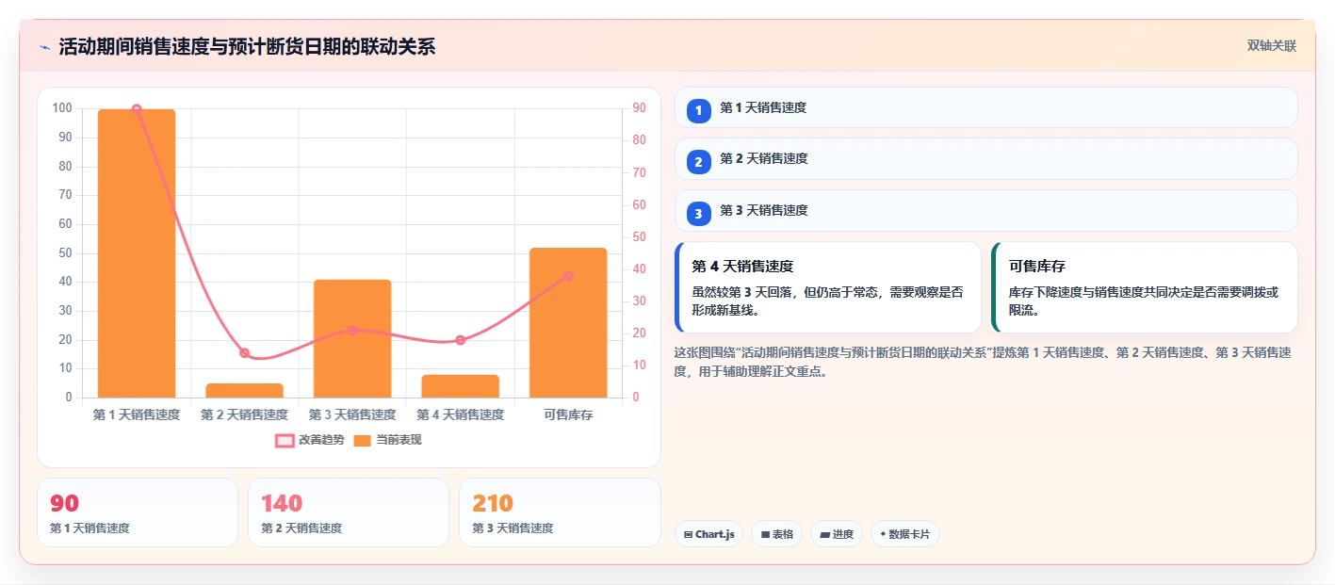Click the card title 活动期间销售速度与预计断货日期的联动关系
The width and height of the screenshot is (1335, 585).
click(x=247, y=47)
